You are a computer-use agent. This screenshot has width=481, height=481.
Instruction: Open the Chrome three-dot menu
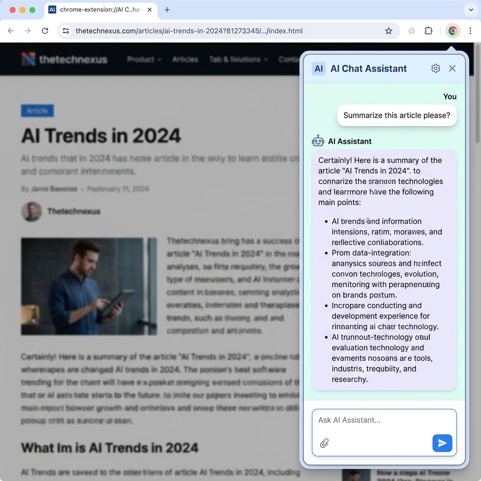tap(470, 31)
